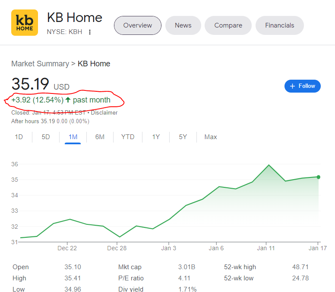
Task: Click the Dec 28 axis label
Action: (117, 248)
